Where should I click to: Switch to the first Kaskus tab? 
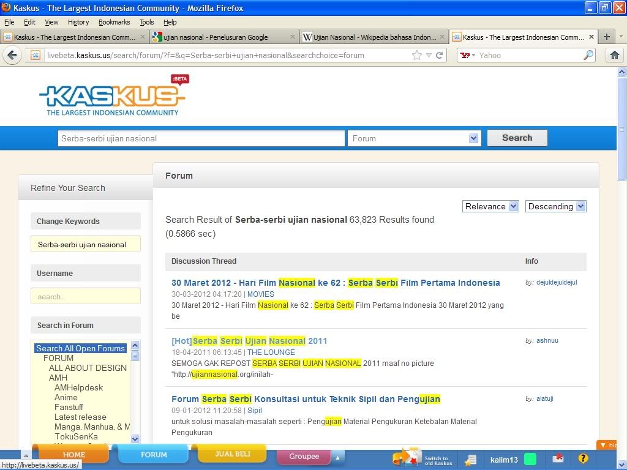tap(74, 37)
